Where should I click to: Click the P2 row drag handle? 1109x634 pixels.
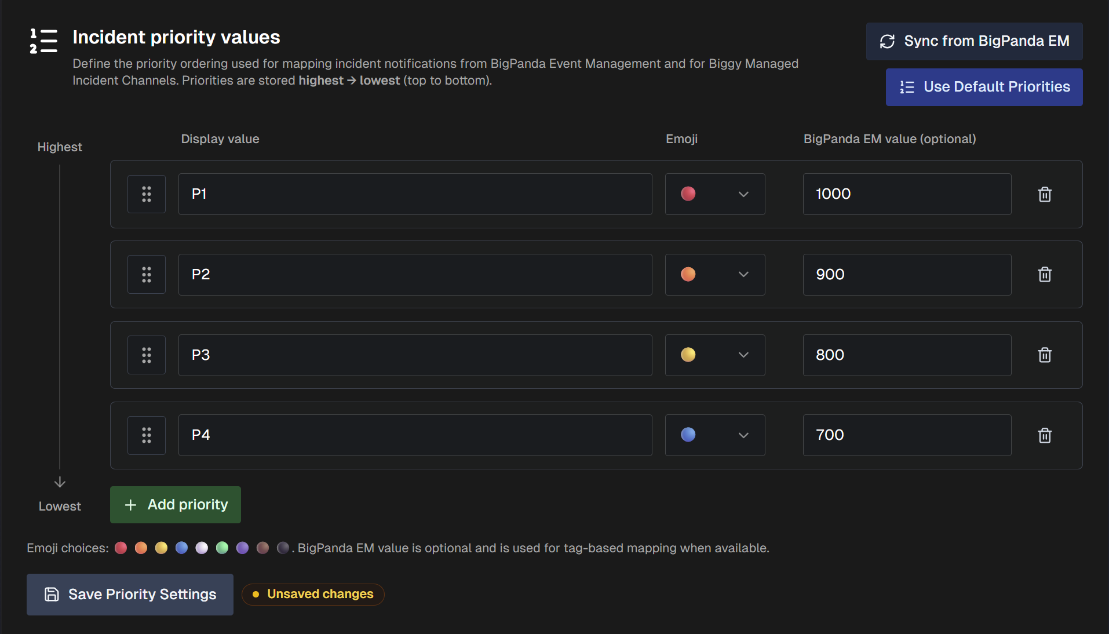tap(147, 274)
